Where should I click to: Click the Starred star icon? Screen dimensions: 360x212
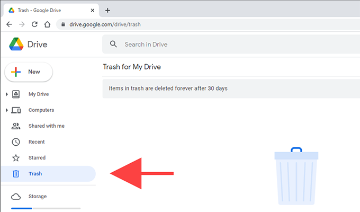16,158
